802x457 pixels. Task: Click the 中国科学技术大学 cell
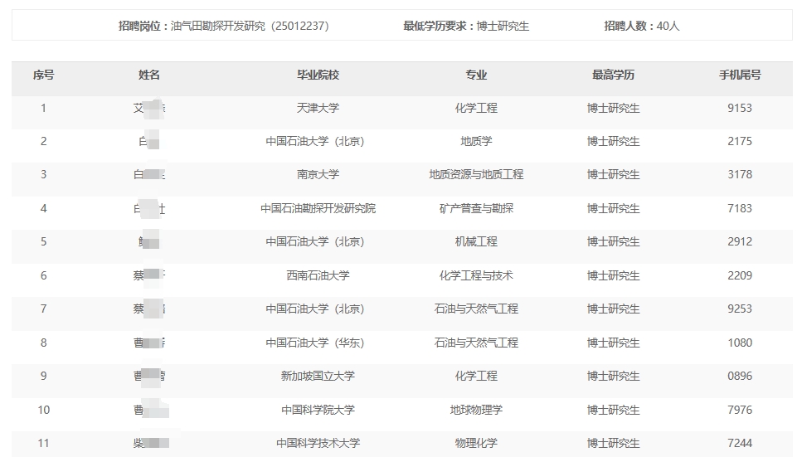pyautogui.click(x=318, y=443)
